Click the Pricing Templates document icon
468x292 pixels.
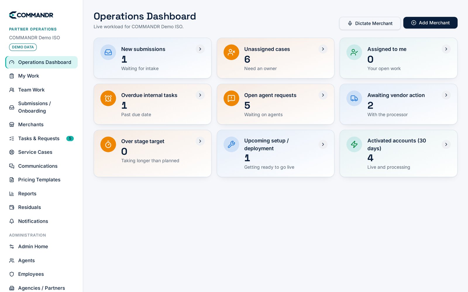click(x=12, y=180)
